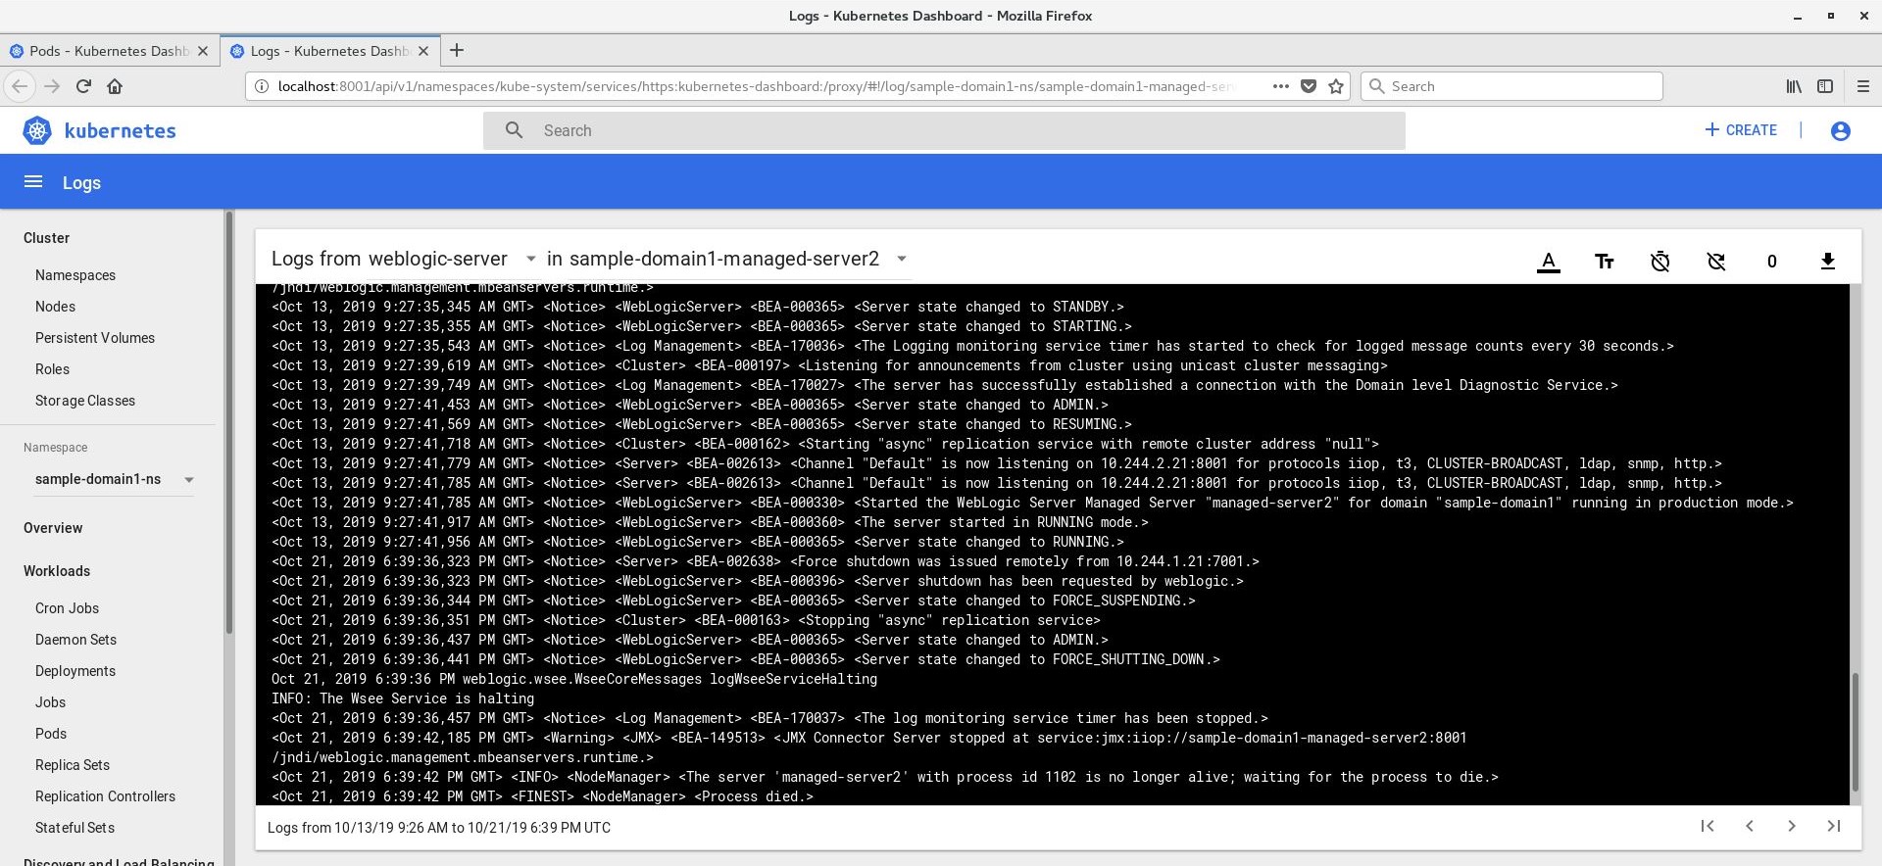Close the Pods browser tab
1882x866 pixels.
pos(203,51)
